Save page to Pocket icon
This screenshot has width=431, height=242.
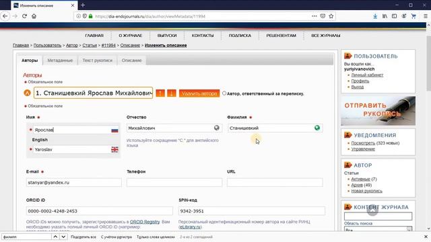tap(323, 16)
